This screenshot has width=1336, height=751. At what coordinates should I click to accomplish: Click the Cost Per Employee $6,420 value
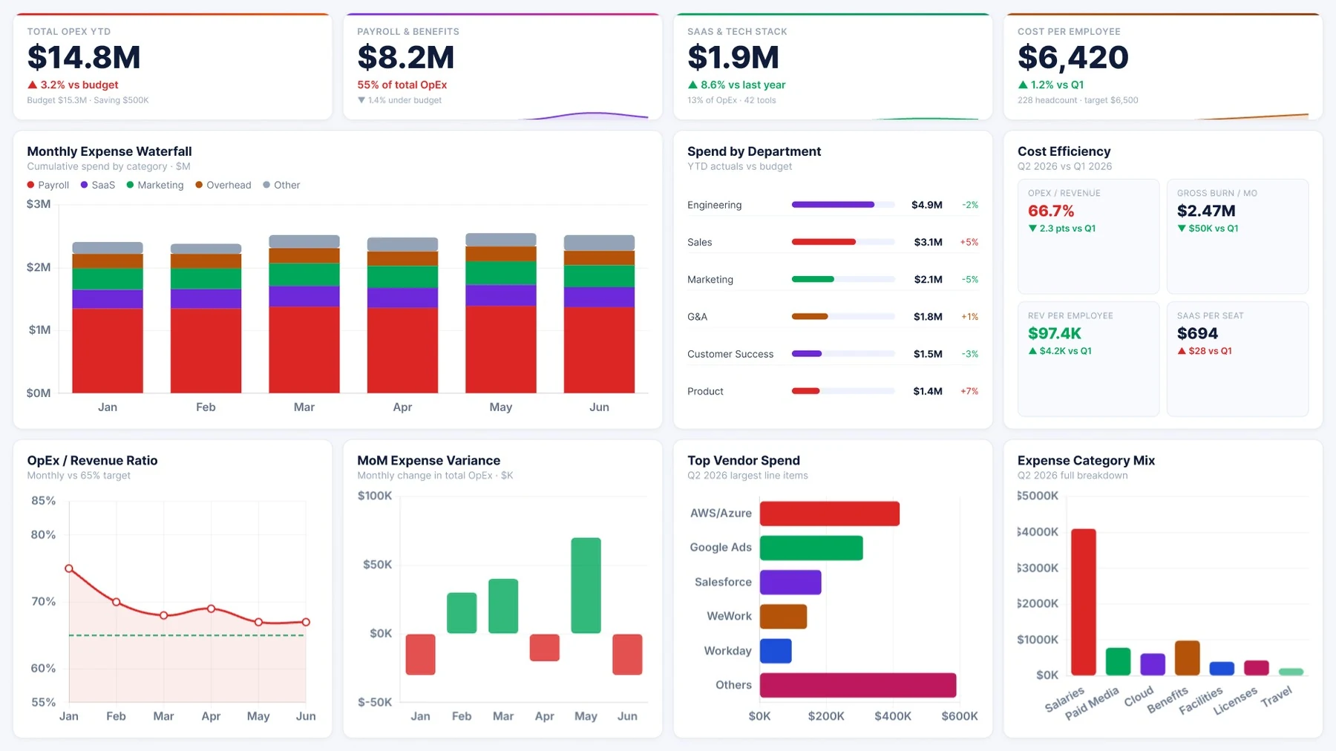click(1073, 57)
